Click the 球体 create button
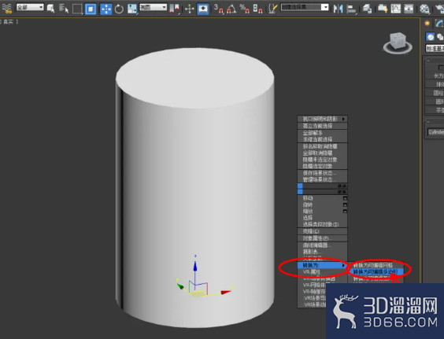 pyautogui.click(x=435, y=84)
